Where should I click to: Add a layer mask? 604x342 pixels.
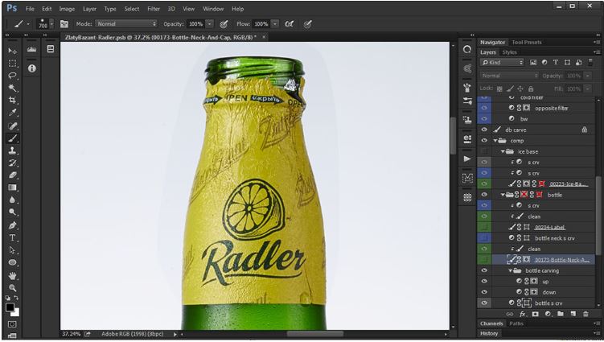[x=535, y=315]
